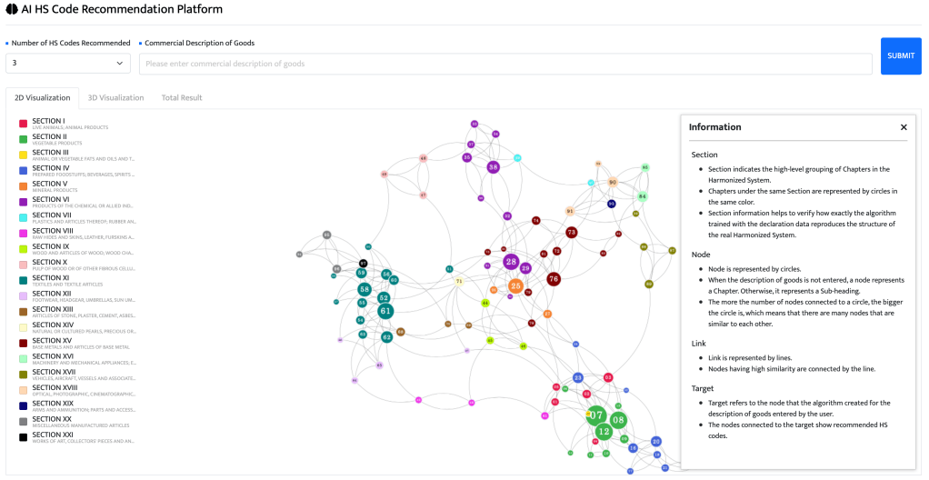Image resolution: width=929 pixels, height=480 pixels.
Task: Switch to the 3D Visualization tab
Action: point(115,97)
